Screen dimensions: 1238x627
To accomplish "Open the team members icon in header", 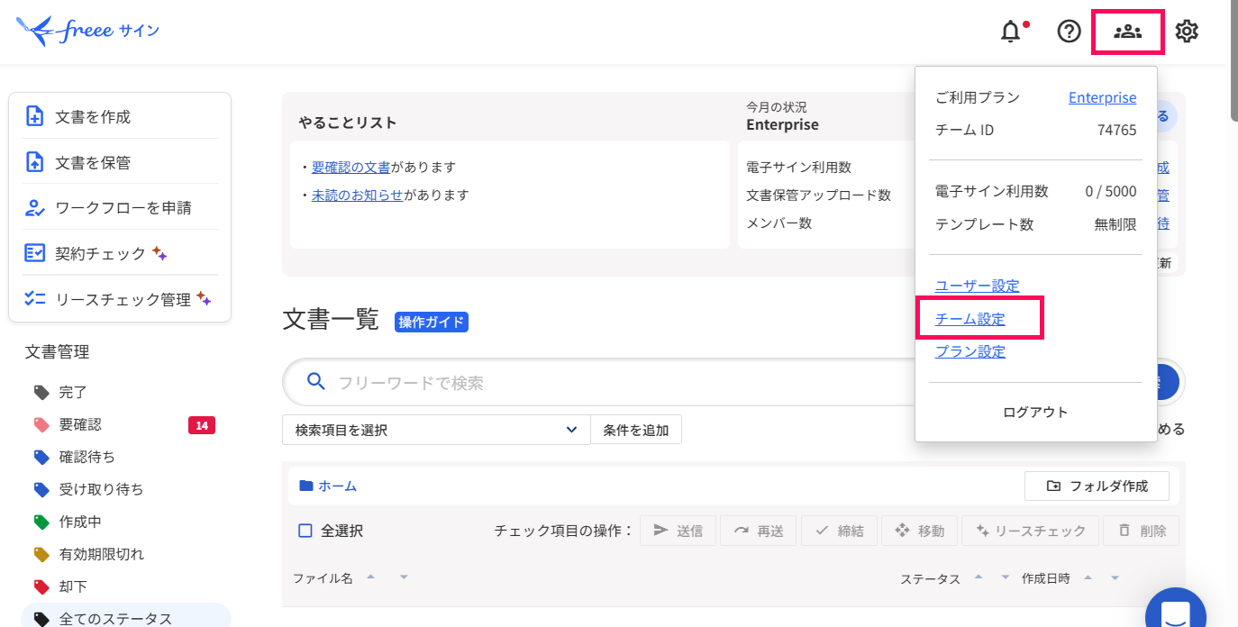I will click(1127, 32).
